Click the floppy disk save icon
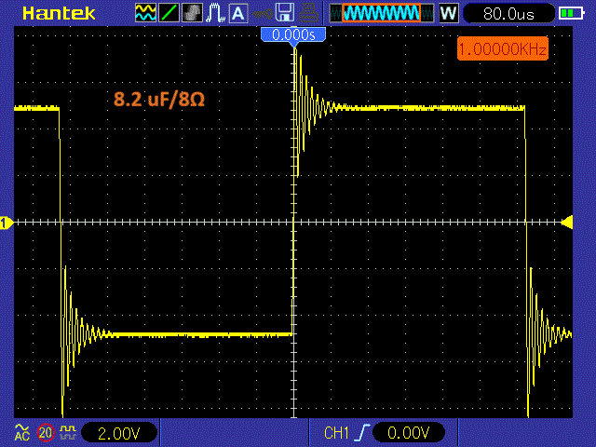Screen dimensions: 596x447 click(x=285, y=12)
